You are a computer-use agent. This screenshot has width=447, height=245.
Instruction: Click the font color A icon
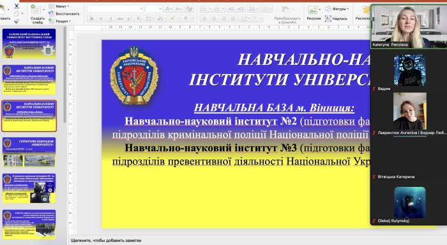[186, 19]
